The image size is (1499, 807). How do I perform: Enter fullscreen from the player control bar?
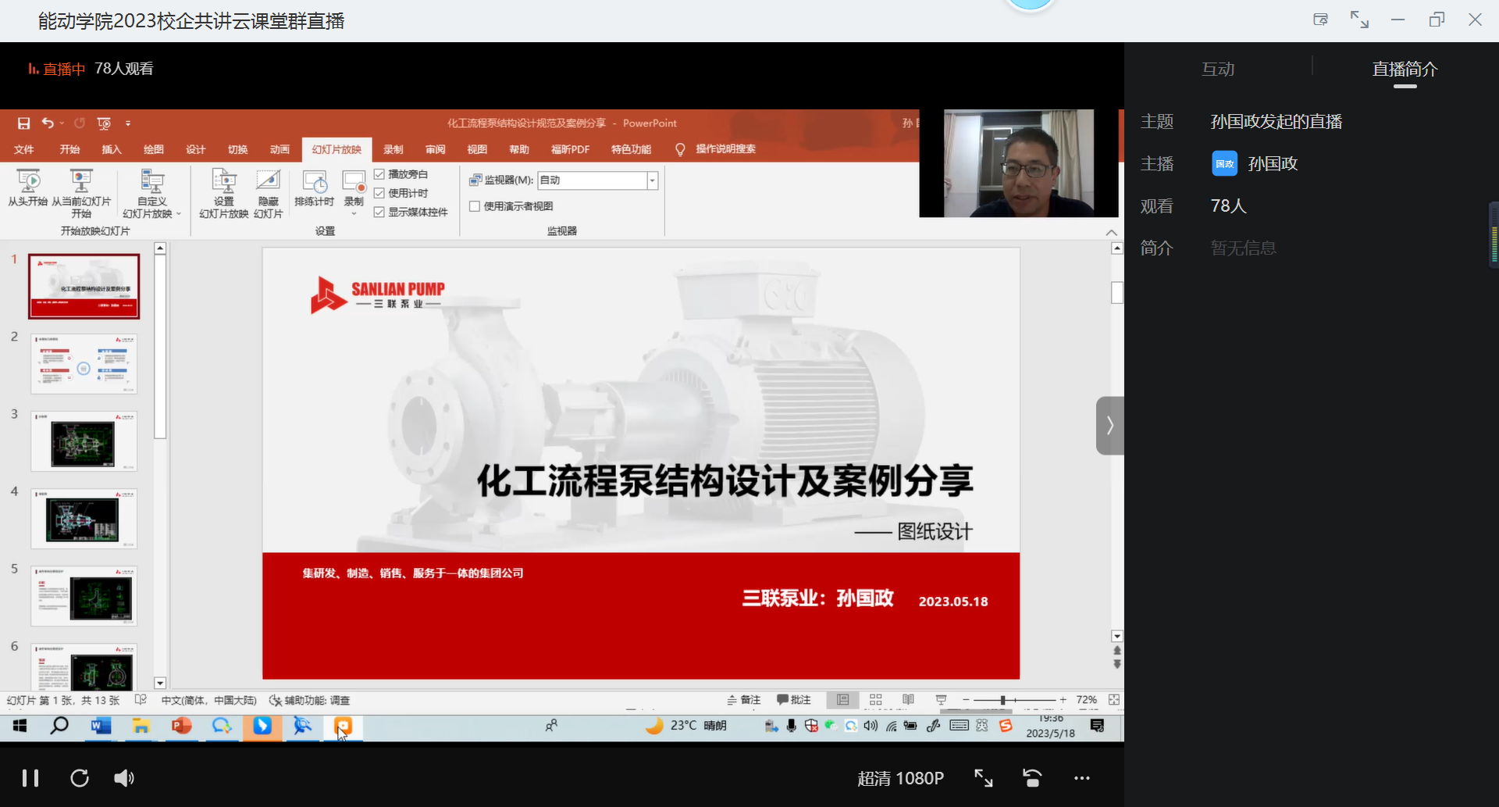coord(983,778)
